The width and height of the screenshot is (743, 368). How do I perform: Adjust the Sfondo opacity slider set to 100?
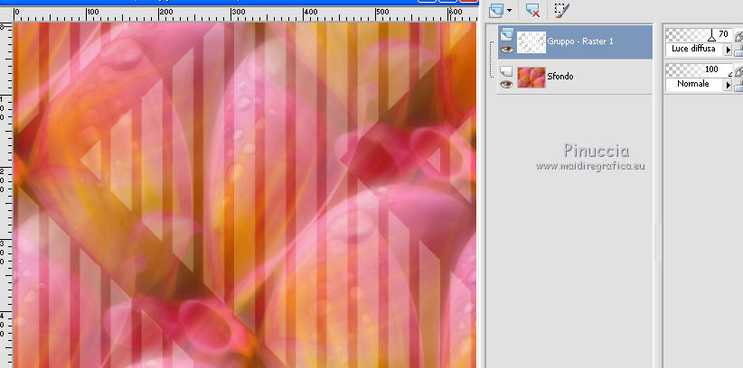point(698,70)
